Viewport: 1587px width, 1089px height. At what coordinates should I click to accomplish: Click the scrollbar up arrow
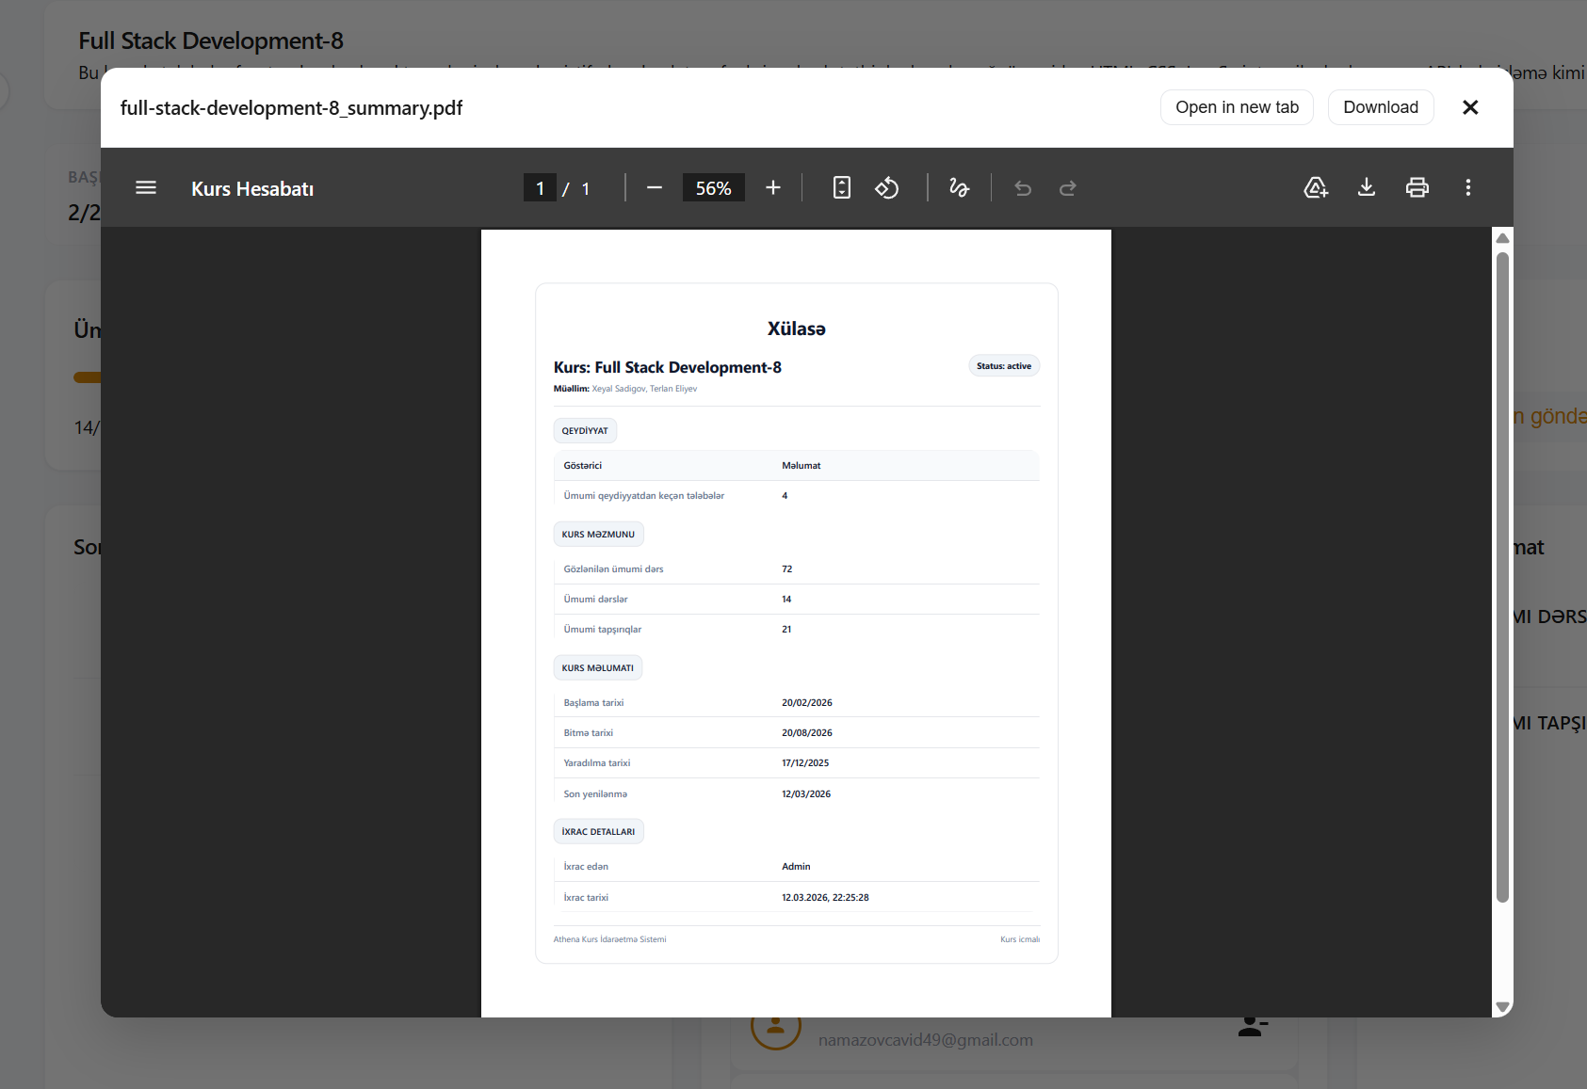pyautogui.click(x=1503, y=238)
